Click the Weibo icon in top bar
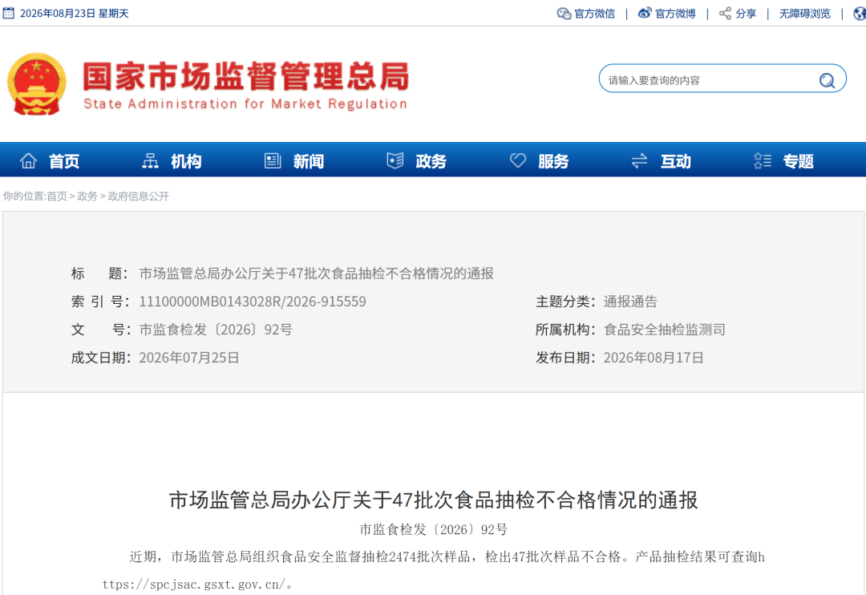 tap(645, 14)
